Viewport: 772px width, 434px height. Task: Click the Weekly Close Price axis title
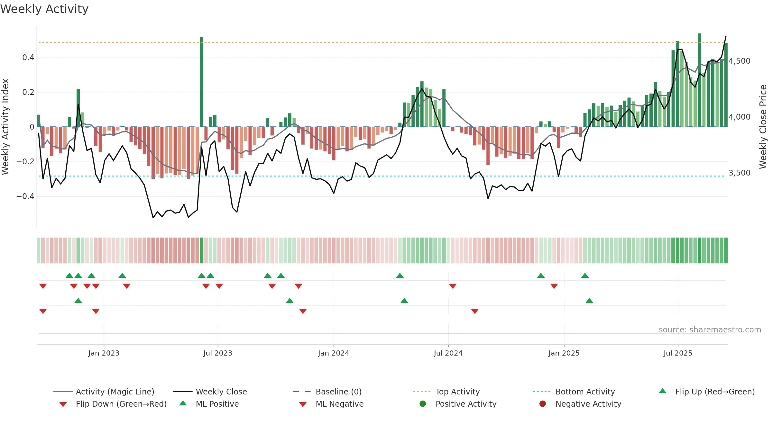[x=763, y=127]
